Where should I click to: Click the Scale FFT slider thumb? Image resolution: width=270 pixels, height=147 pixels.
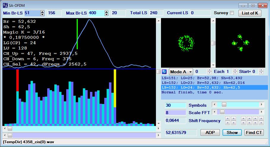coord(222,112)
